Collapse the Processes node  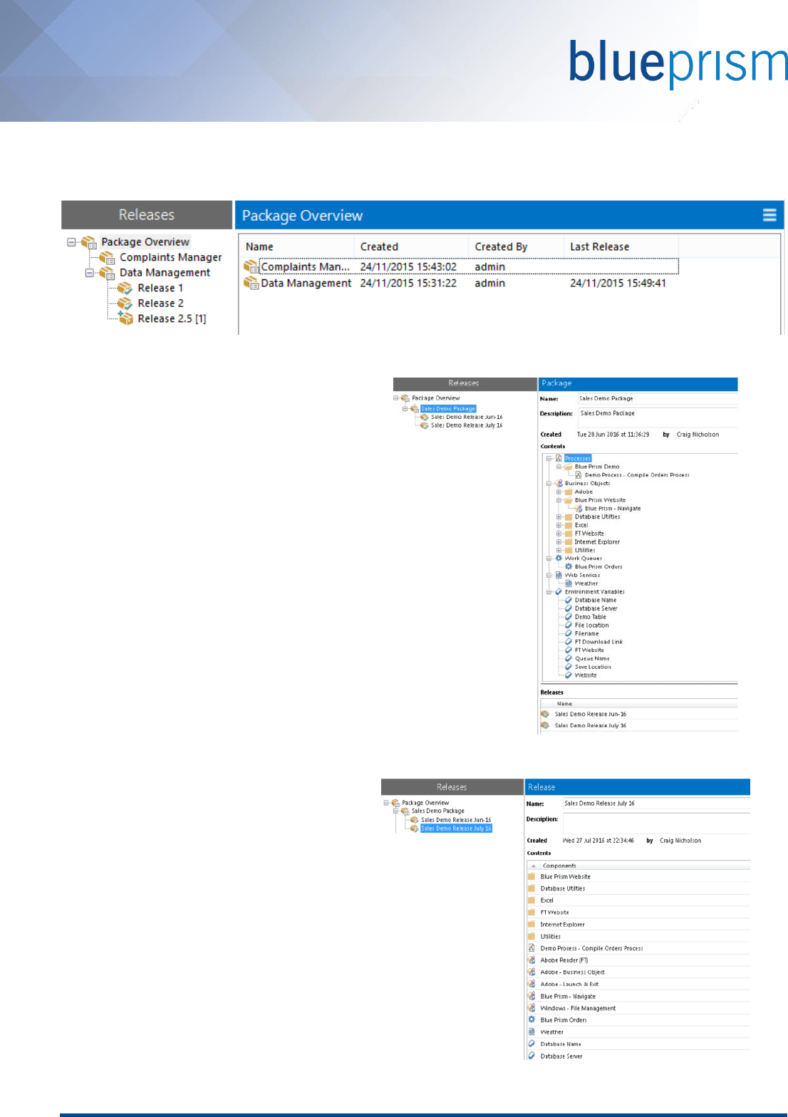coord(549,458)
